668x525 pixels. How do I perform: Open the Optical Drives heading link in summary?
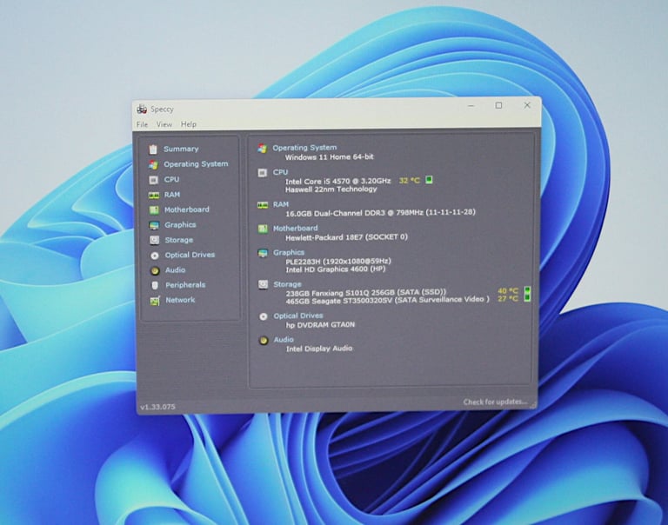click(x=298, y=316)
